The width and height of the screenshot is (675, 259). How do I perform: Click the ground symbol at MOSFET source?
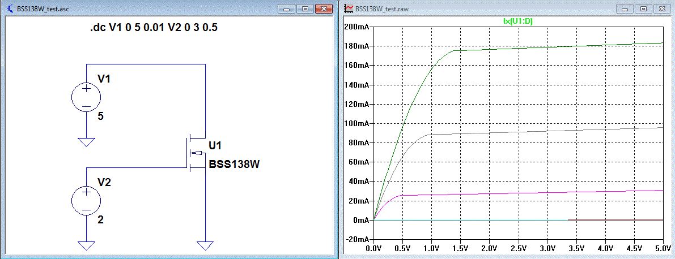[205, 245]
